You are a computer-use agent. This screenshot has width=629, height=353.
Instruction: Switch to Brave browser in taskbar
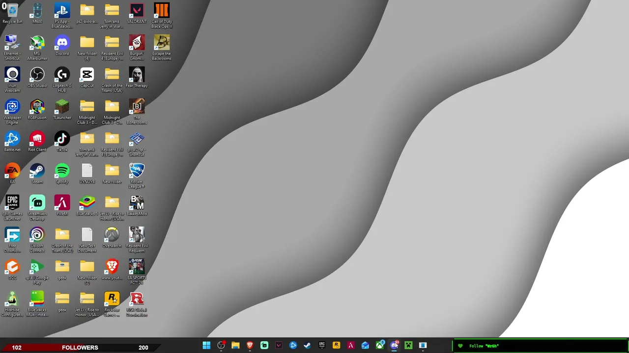coord(250,346)
